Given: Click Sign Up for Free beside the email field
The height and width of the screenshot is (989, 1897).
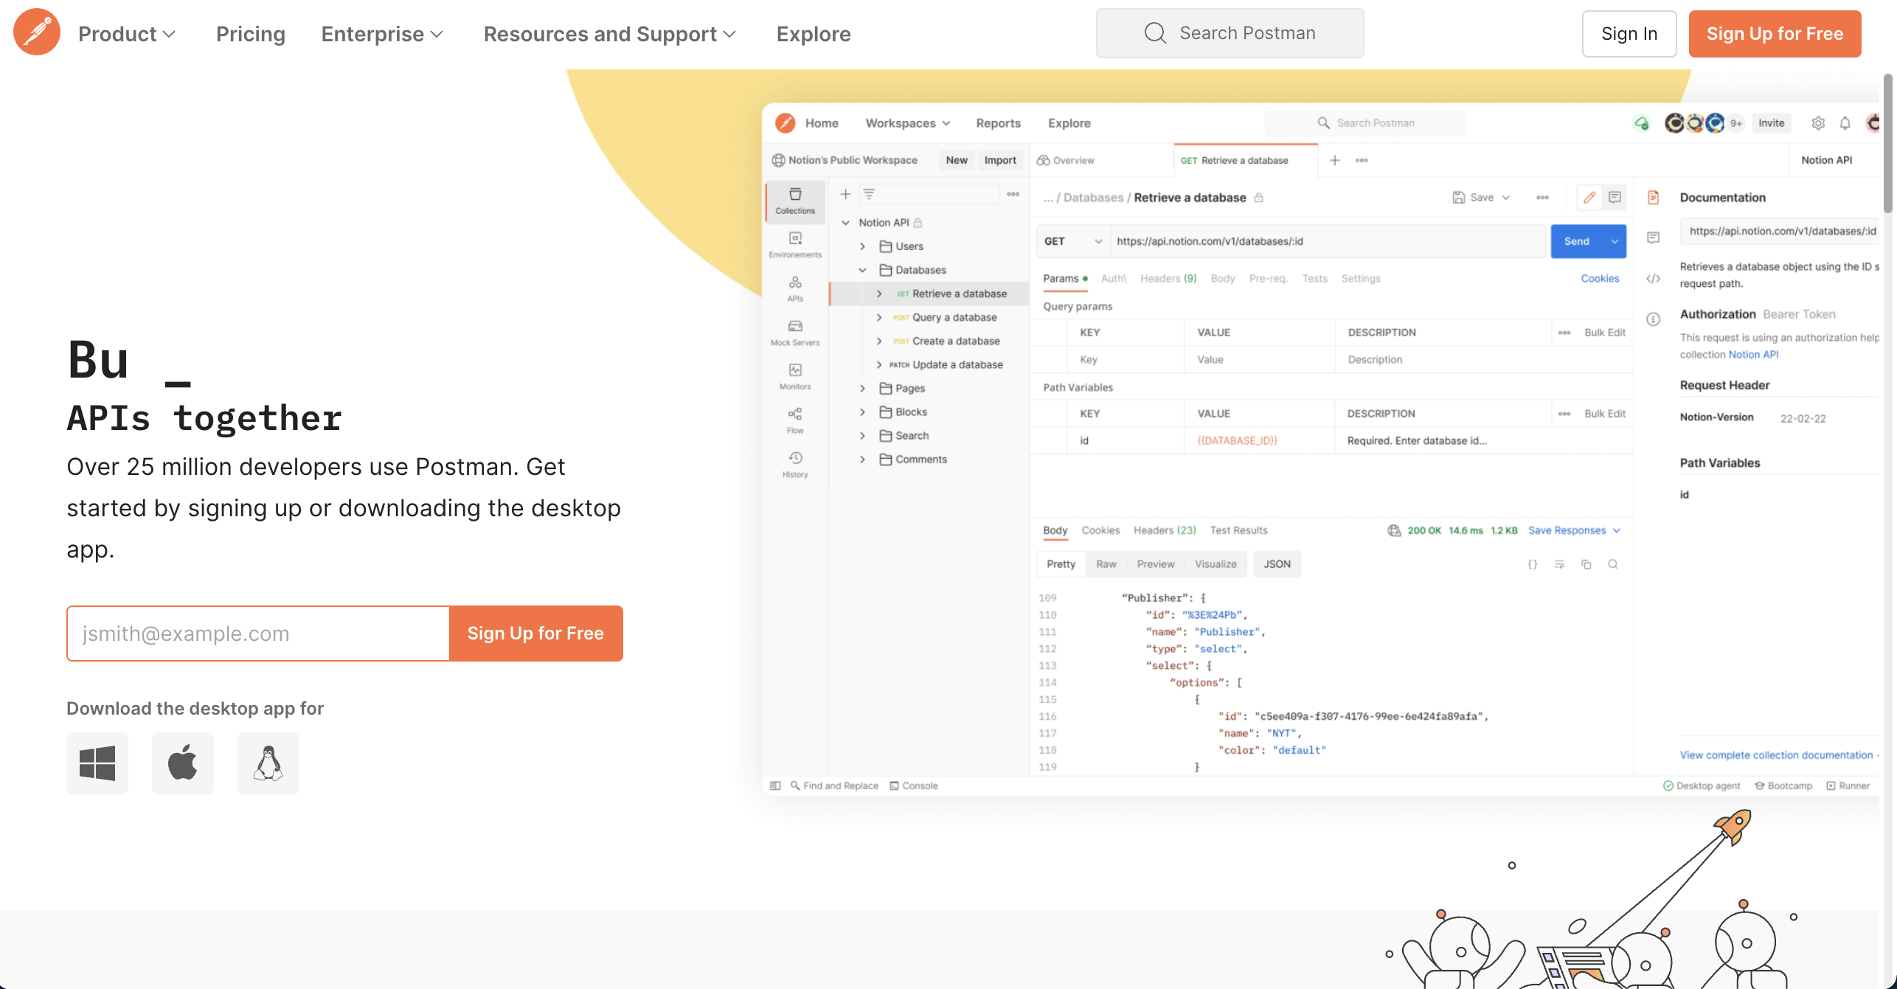Looking at the screenshot, I should click(x=535, y=634).
